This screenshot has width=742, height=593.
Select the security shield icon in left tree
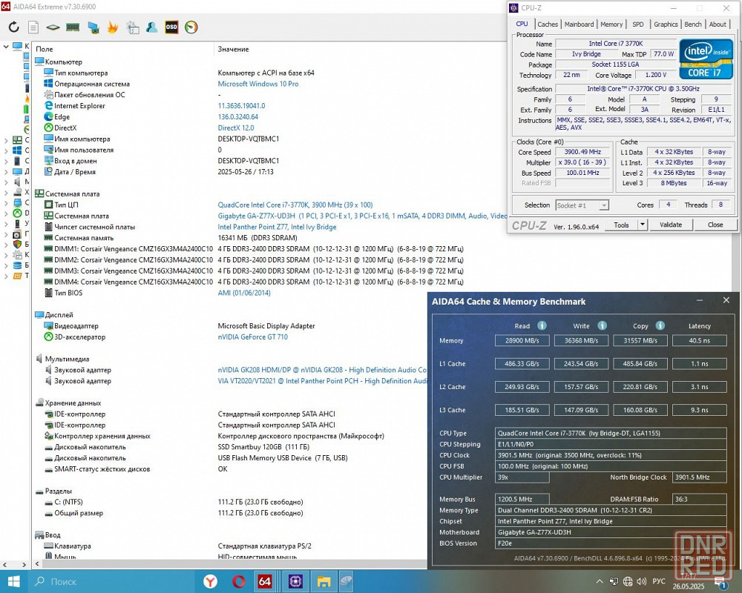17,245
